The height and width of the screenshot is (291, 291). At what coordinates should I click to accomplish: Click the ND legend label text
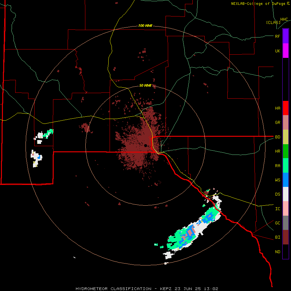[277, 252]
